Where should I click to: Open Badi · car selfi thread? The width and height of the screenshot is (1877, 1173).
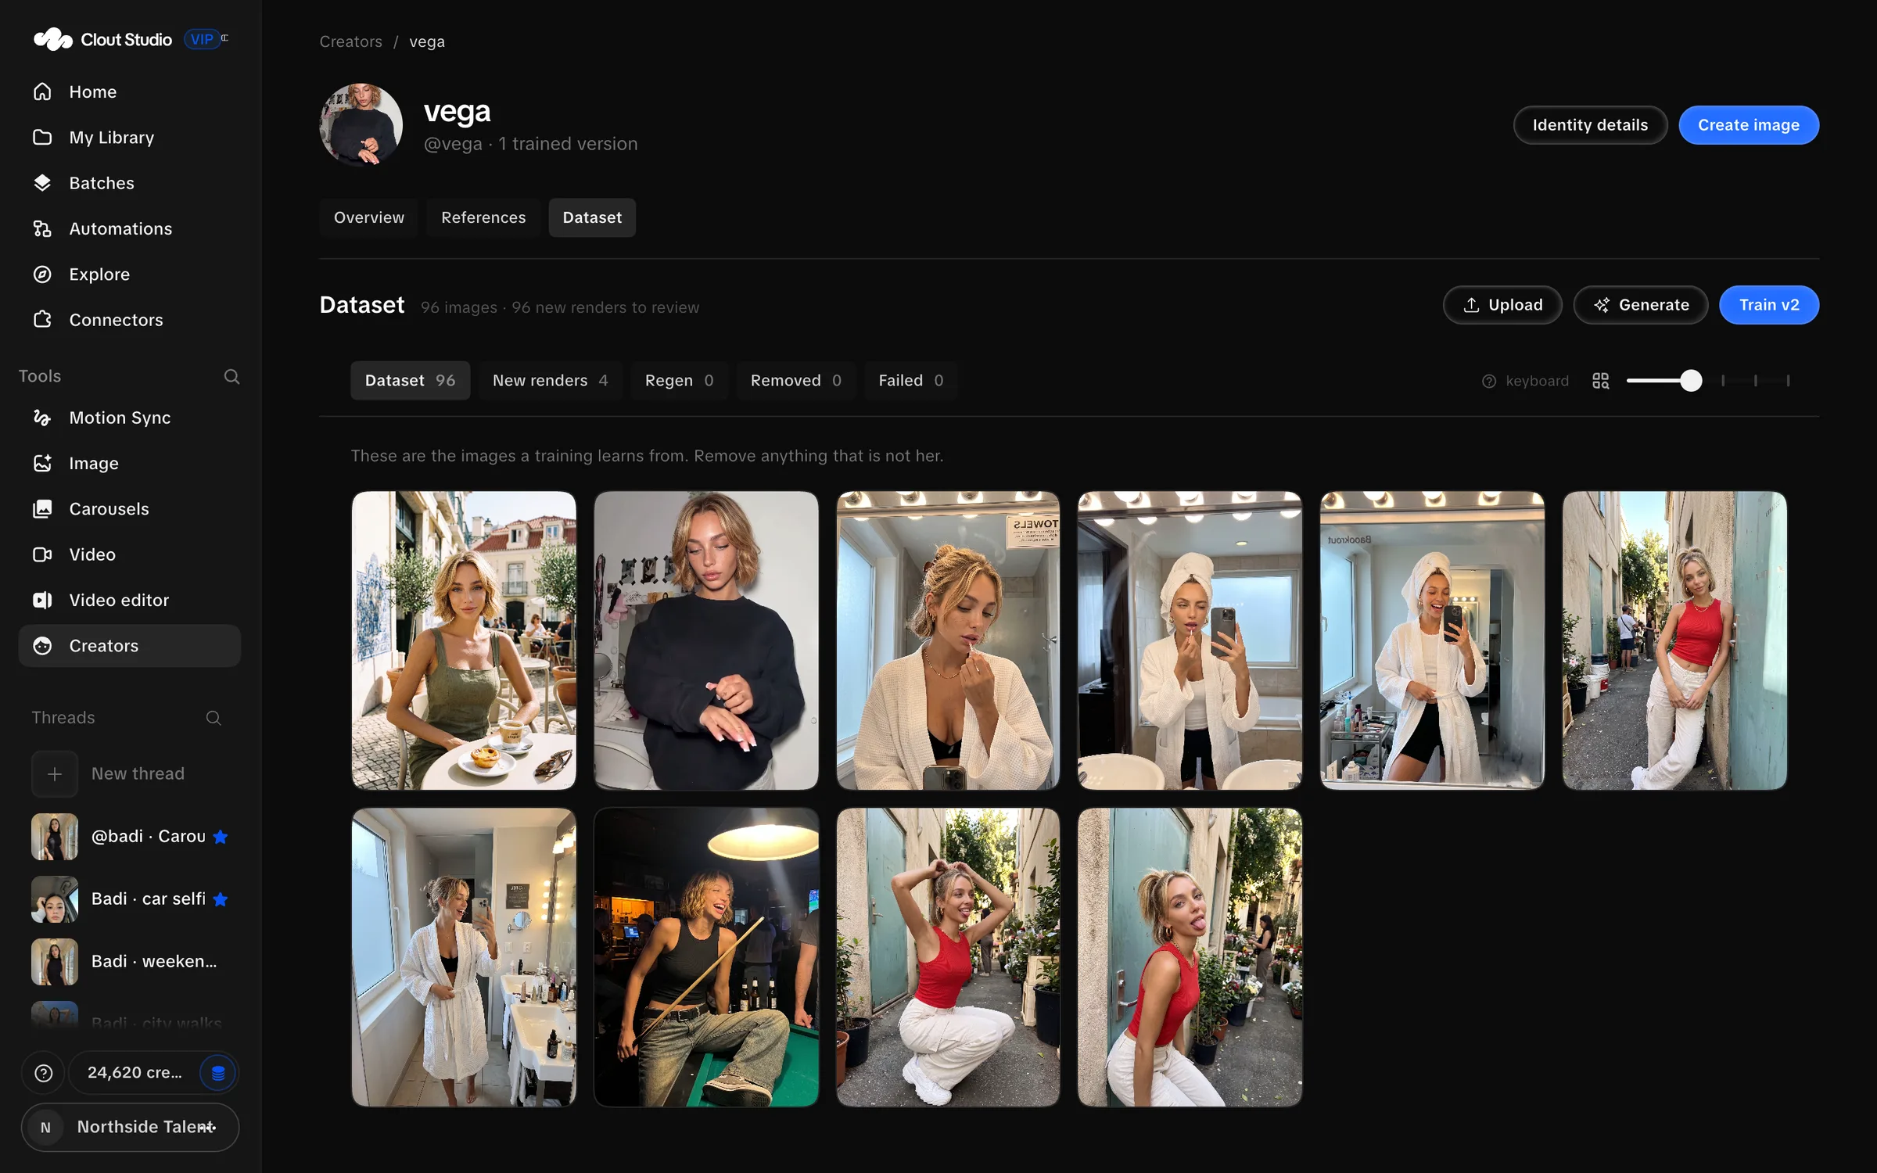(129, 899)
